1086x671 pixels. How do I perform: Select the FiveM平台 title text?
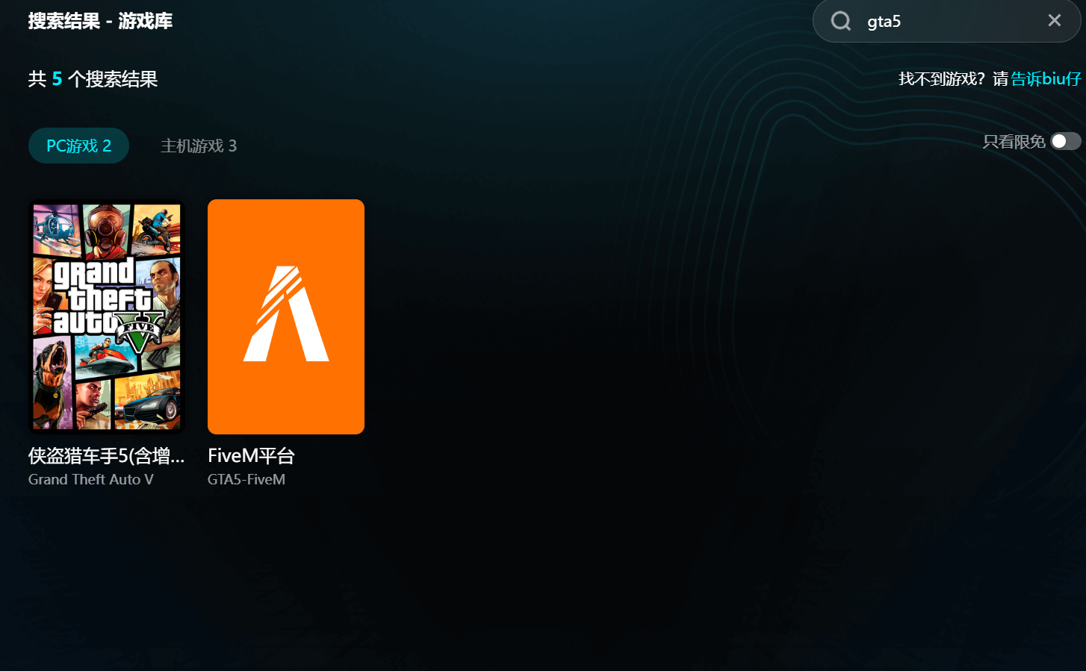click(251, 455)
